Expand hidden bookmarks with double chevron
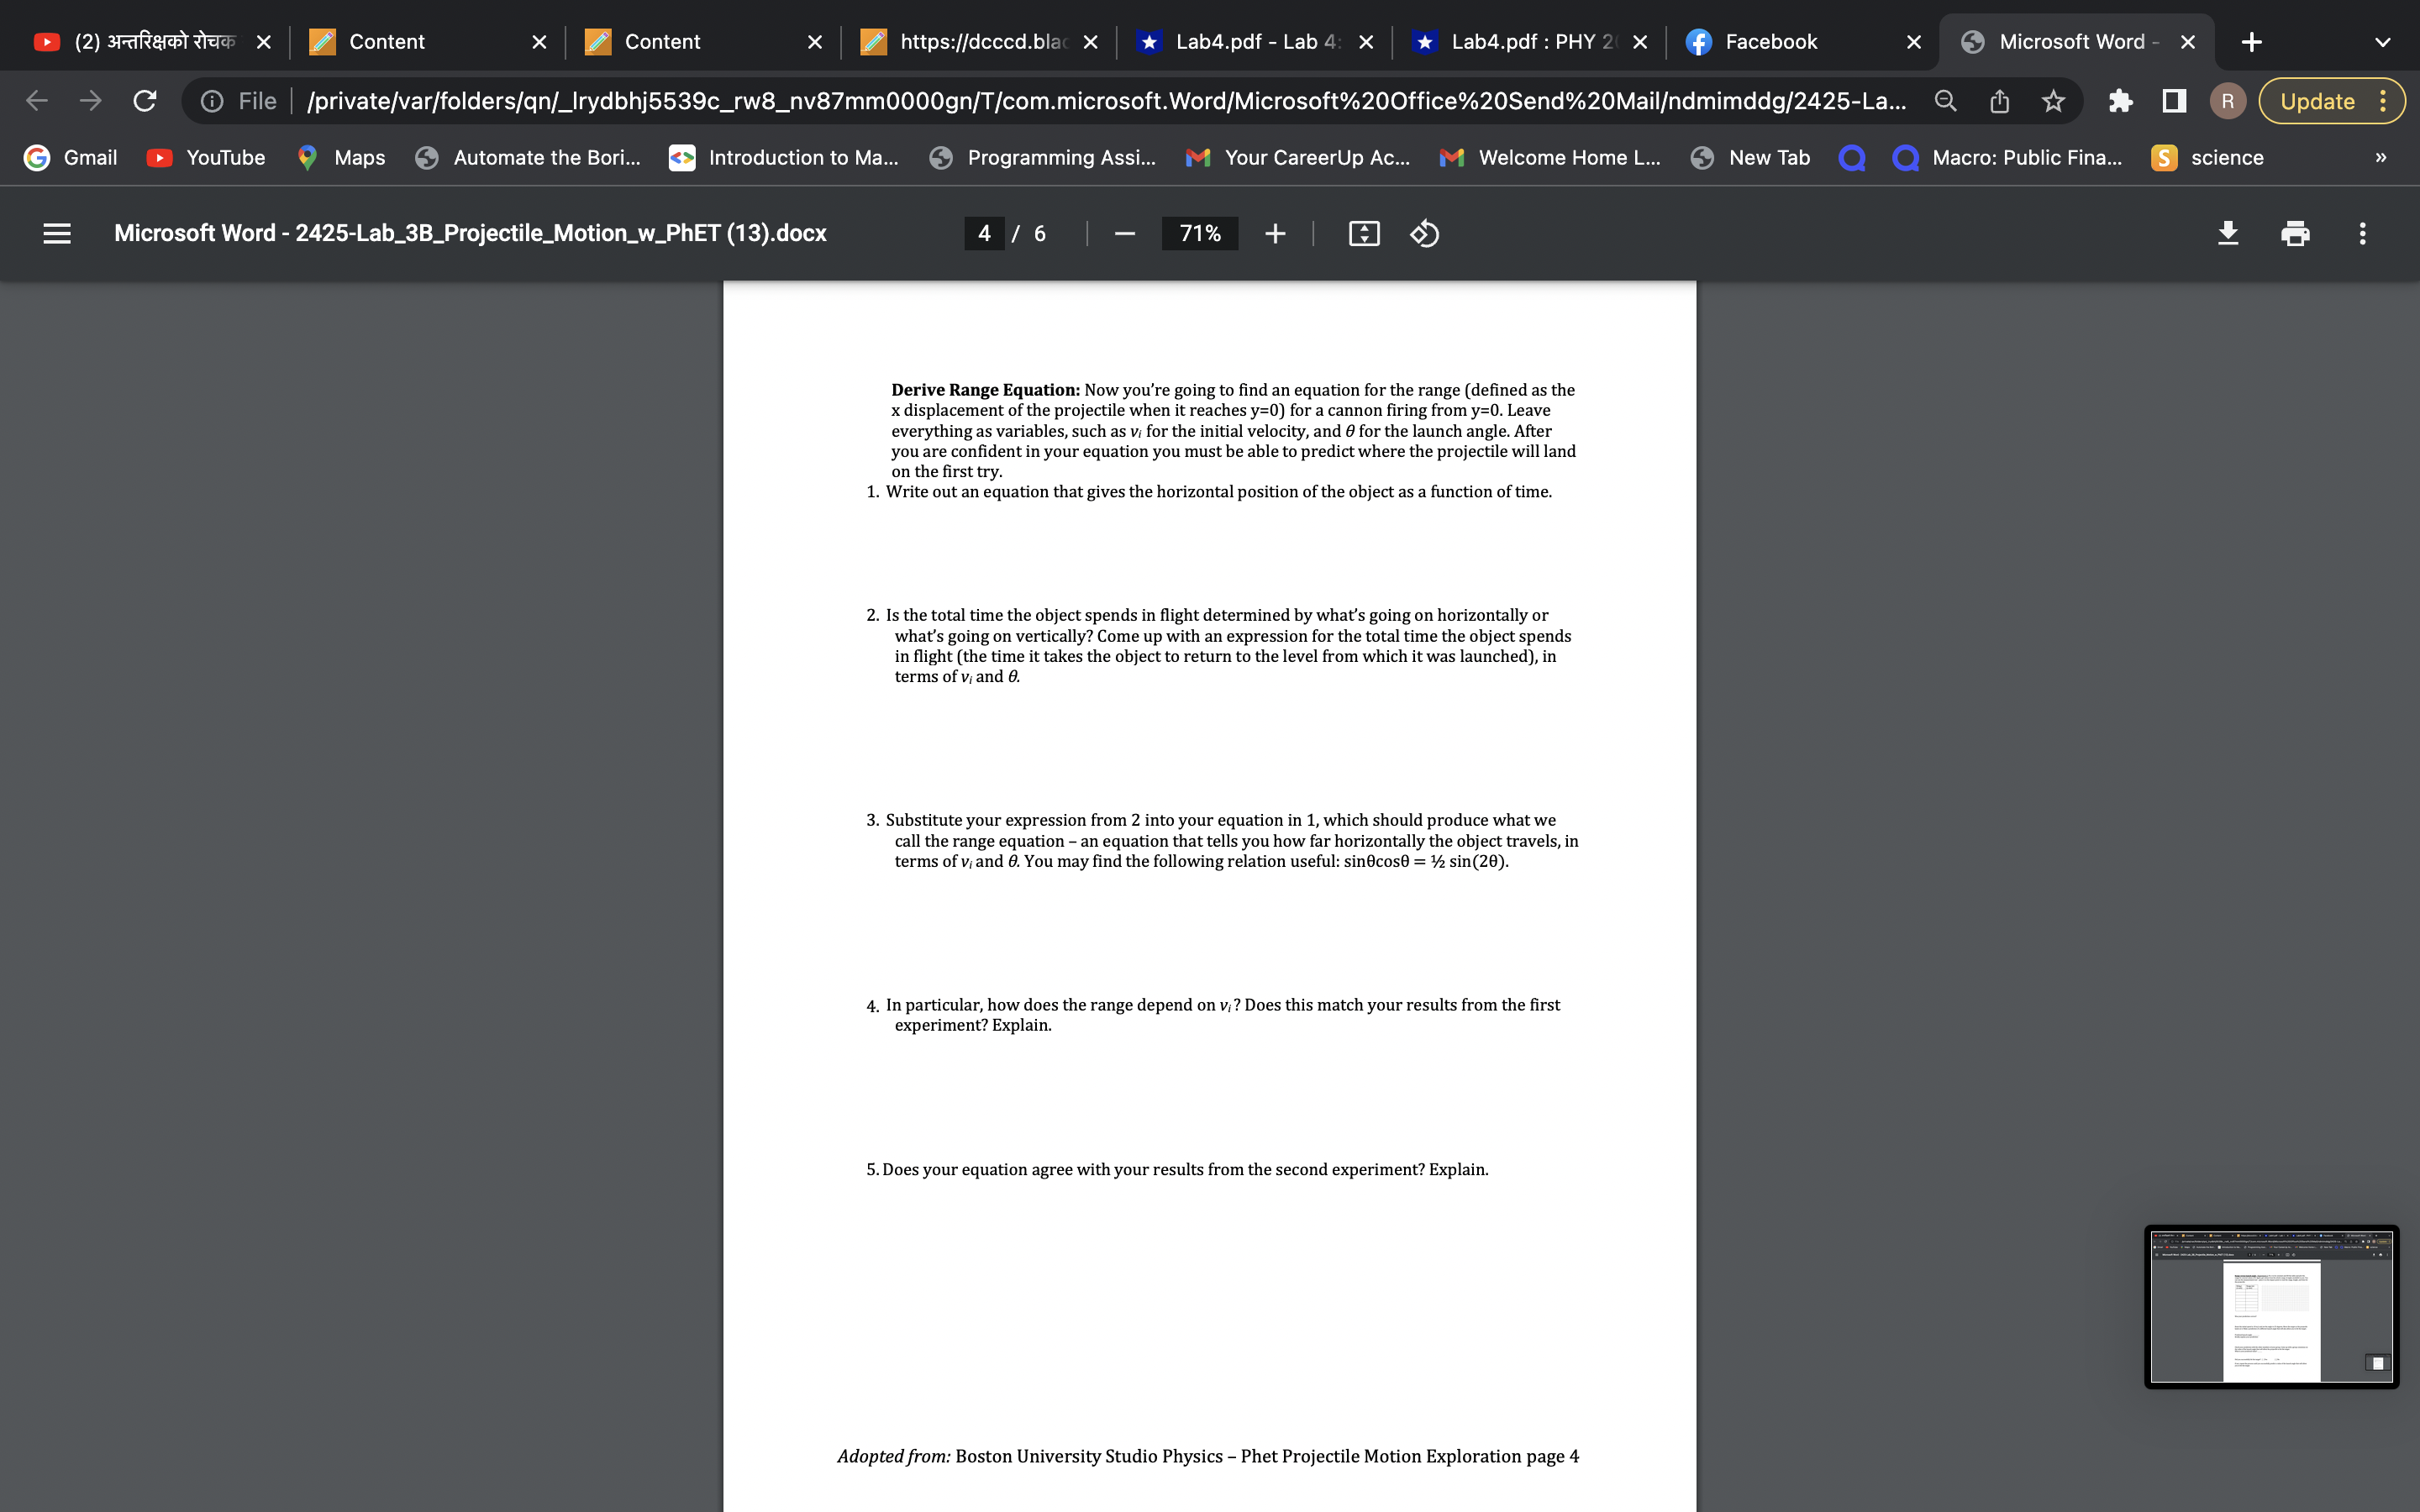Viewport: 2420px width, 1512px height. click(2381, 157)
